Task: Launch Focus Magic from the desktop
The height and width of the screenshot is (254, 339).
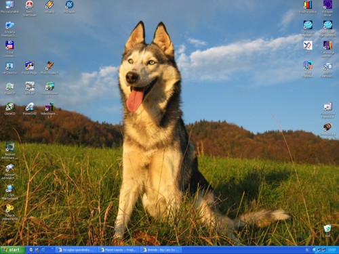Action: tap(29, 66)
